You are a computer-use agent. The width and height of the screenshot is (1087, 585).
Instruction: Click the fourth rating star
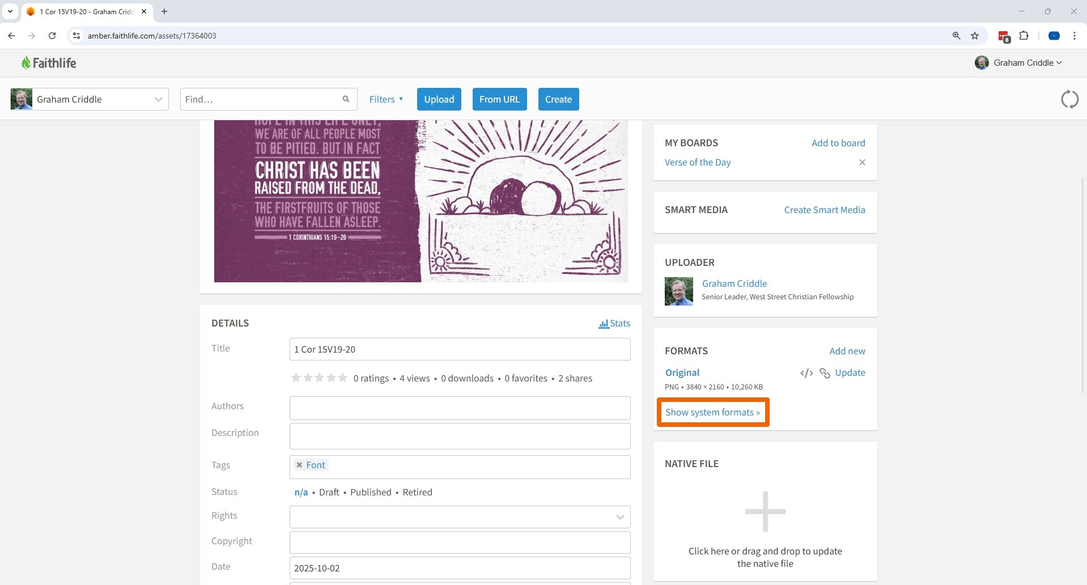point(331,378)
